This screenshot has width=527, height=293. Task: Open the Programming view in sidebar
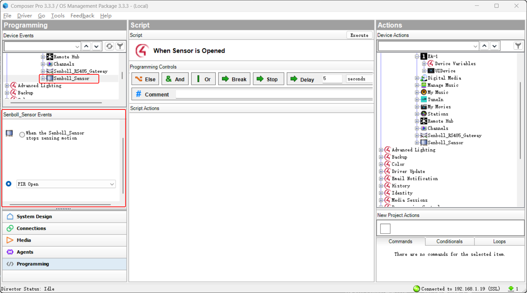pyautogui.click(x=64, y=264)
